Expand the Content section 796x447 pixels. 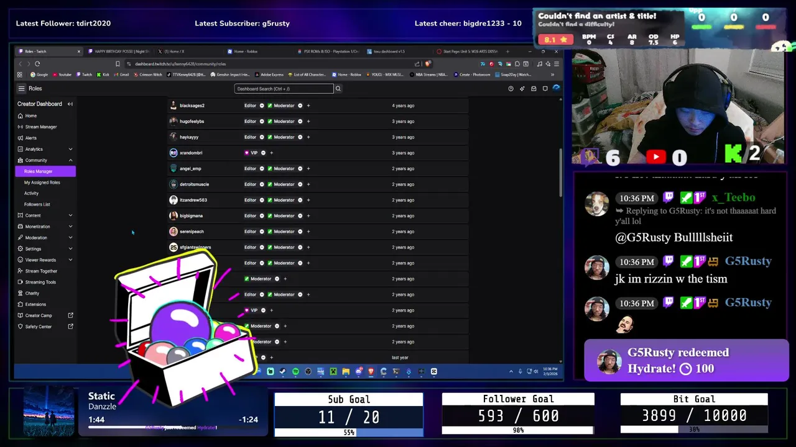70,215
